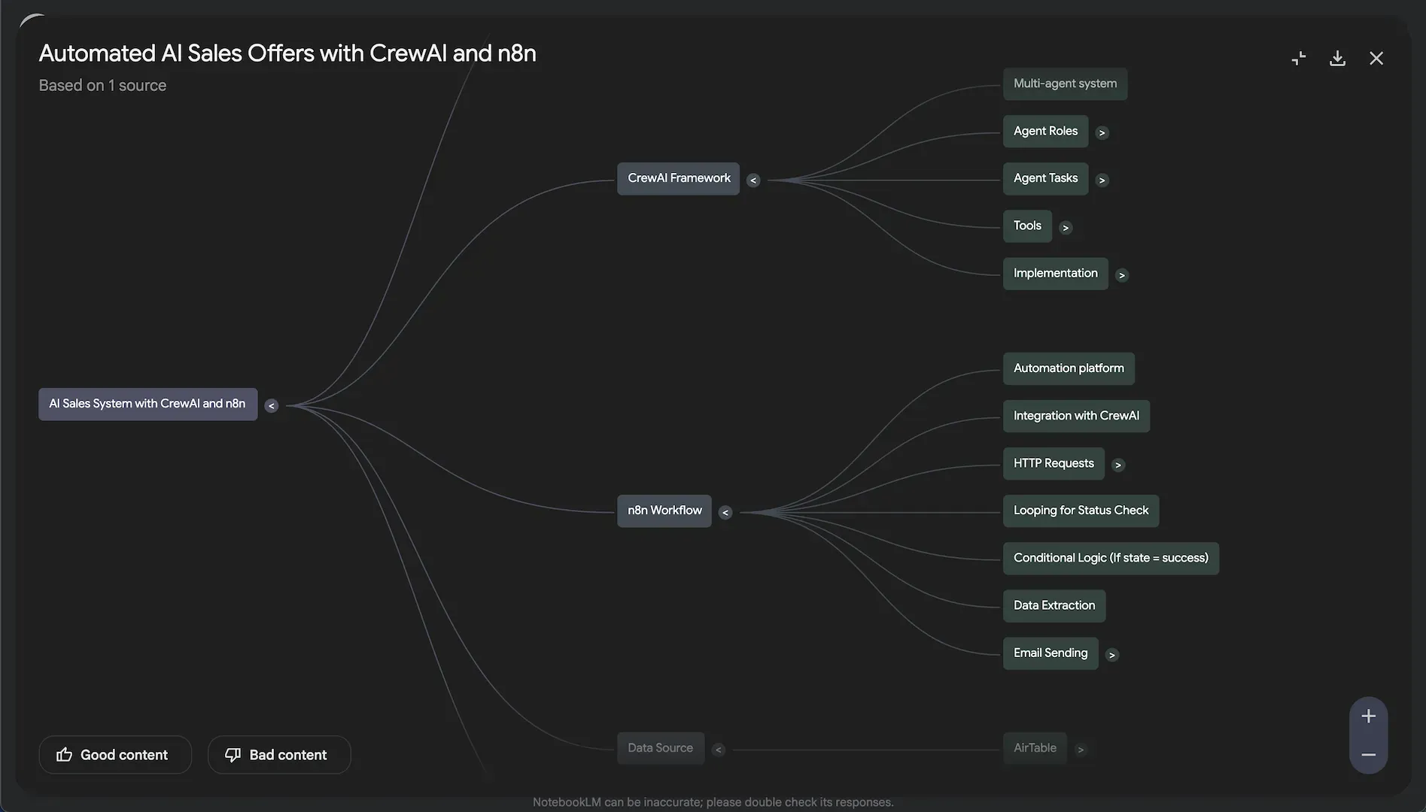Open the Agent Roles node
This screenshot has width=1426, height=812.
tap(1045, 132)
